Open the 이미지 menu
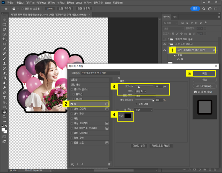The width and height of the screenshot is (222, 173). click(x=30, y=3)
